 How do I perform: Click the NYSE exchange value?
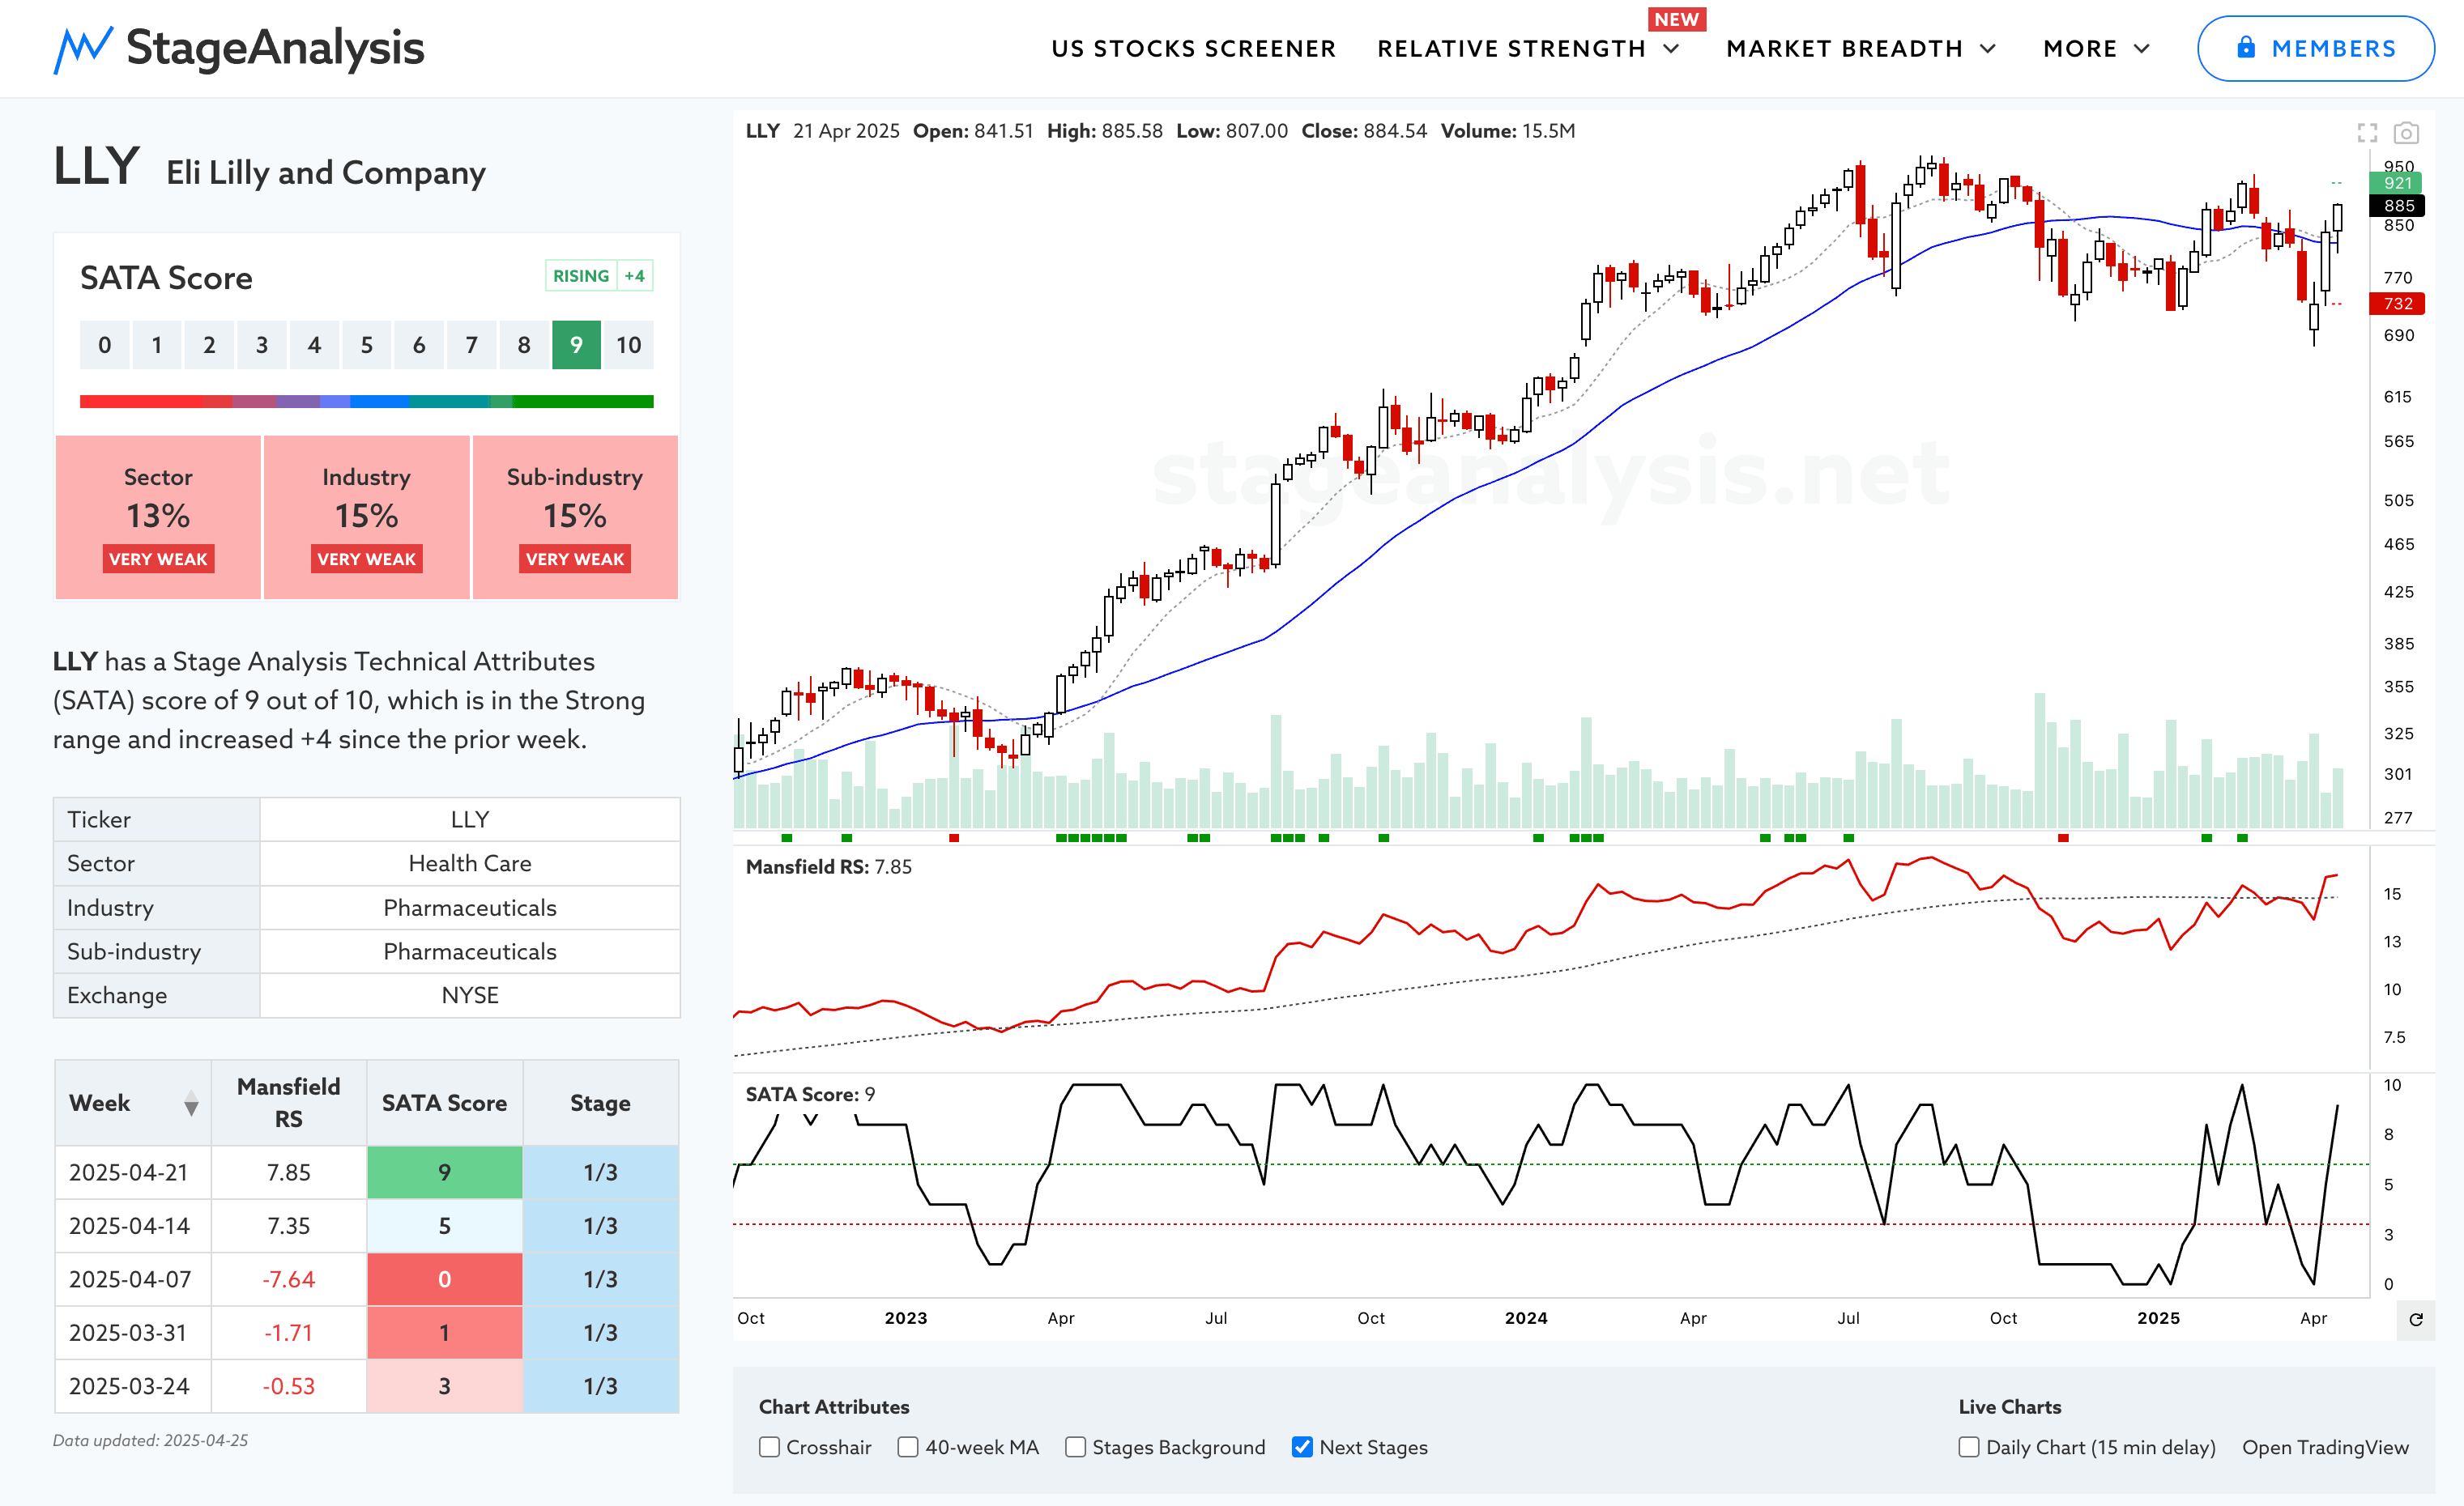click(x=469, y=995)
